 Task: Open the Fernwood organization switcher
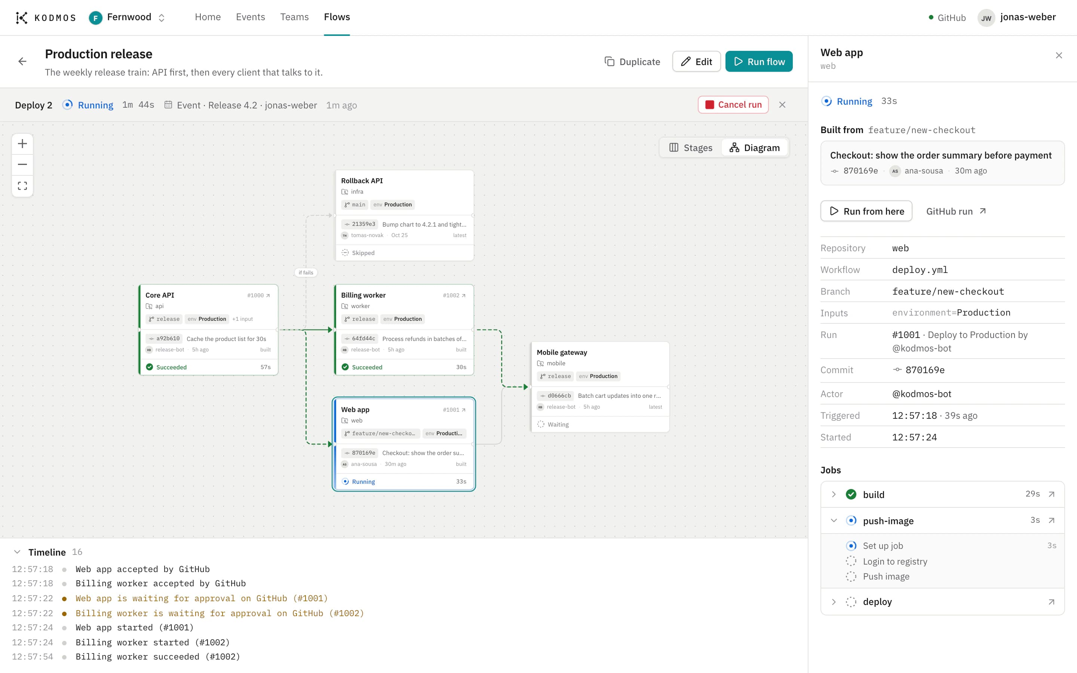click(x=127, y=17)
